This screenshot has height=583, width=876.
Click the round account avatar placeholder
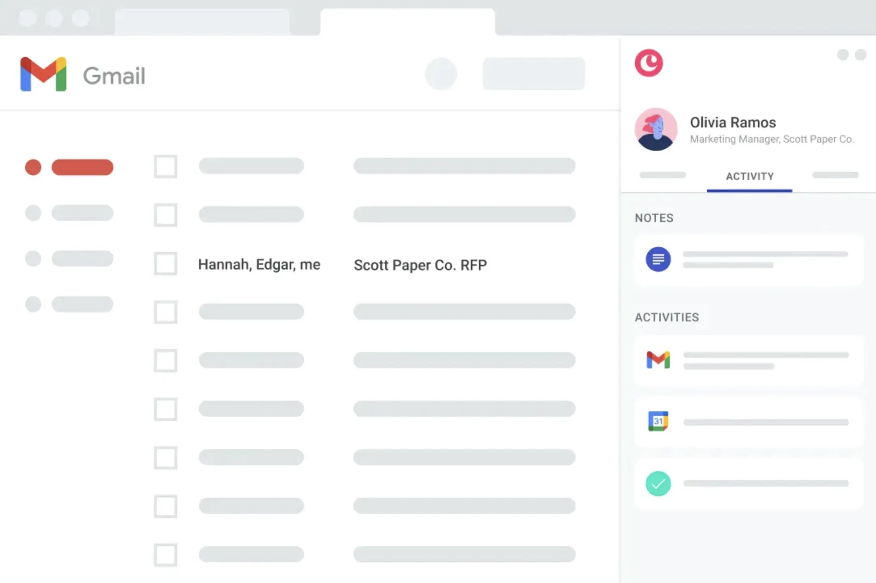click(441, 74)
